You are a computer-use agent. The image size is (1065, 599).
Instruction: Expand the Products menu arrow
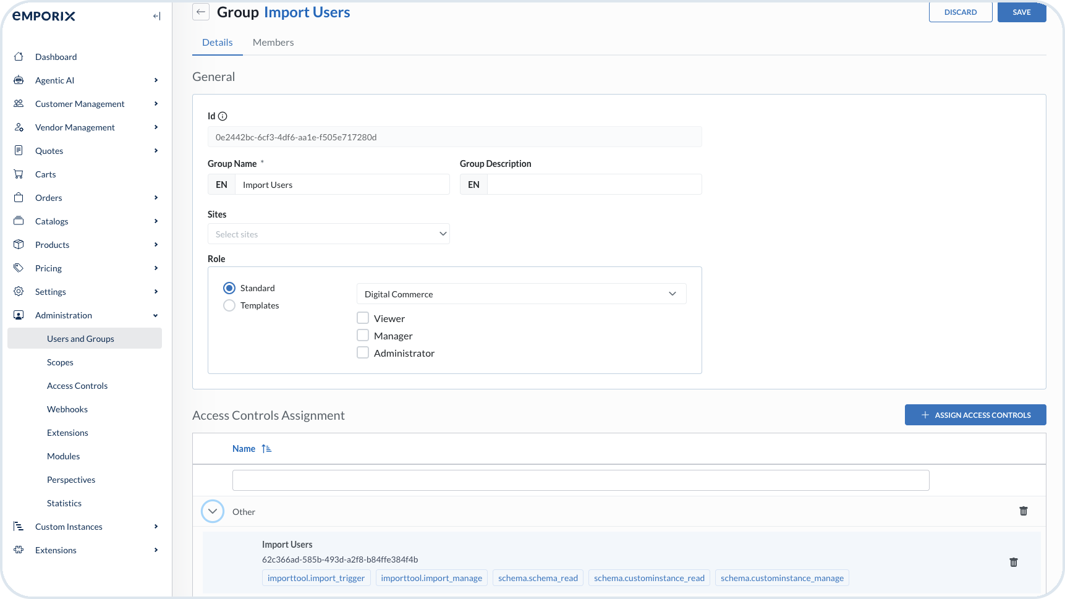click(156, 245)
